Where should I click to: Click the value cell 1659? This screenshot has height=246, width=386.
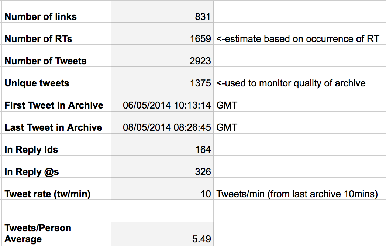[162, 34]
